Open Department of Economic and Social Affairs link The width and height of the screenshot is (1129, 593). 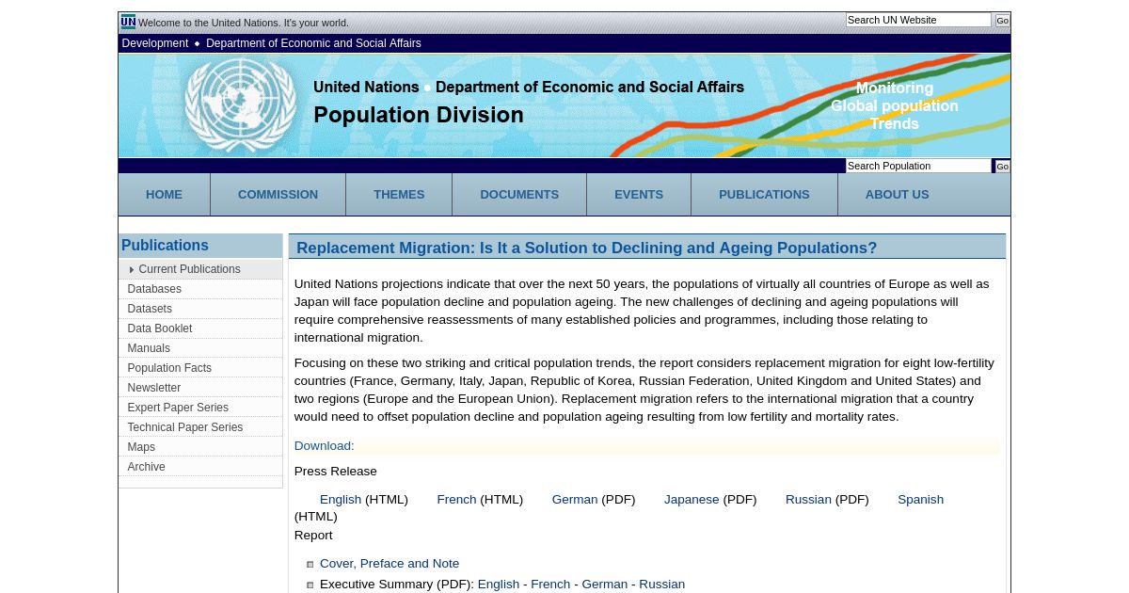(x=313, y=43)
